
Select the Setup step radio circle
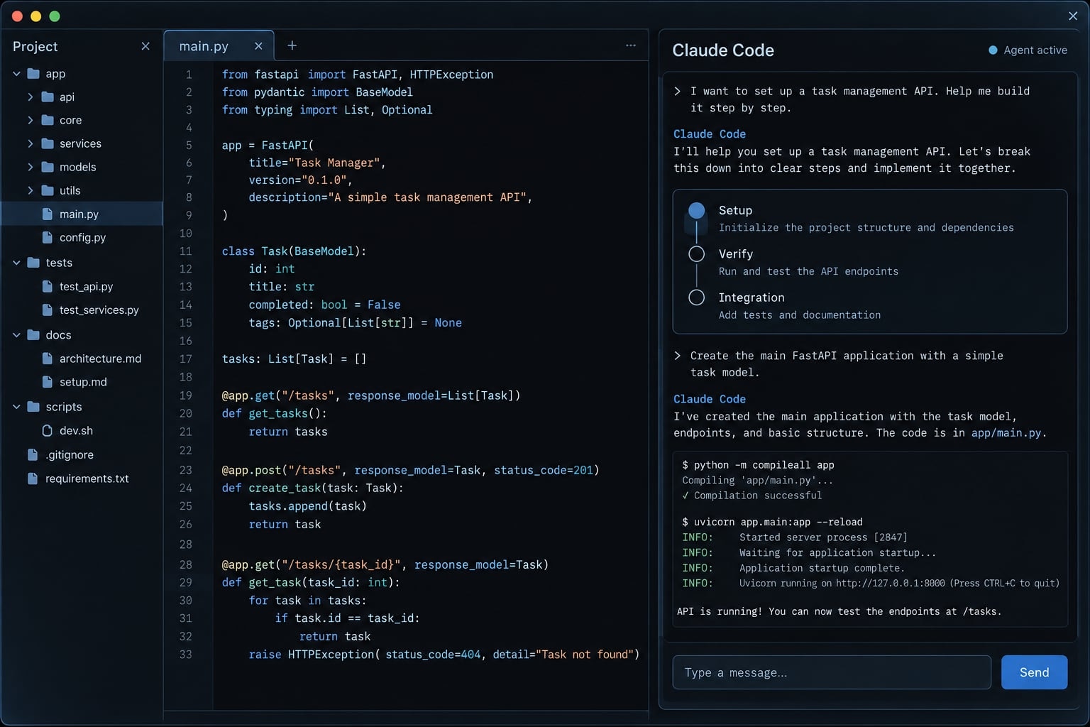point(697,211)
